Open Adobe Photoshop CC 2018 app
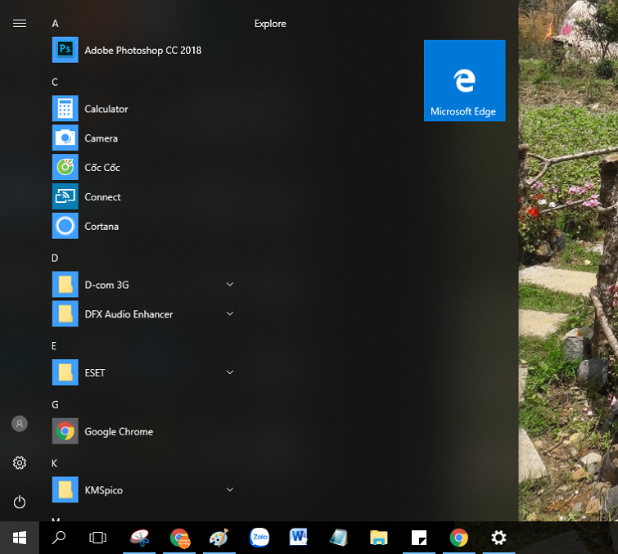Viewport: 618px width, 554px height. point(142,50)
